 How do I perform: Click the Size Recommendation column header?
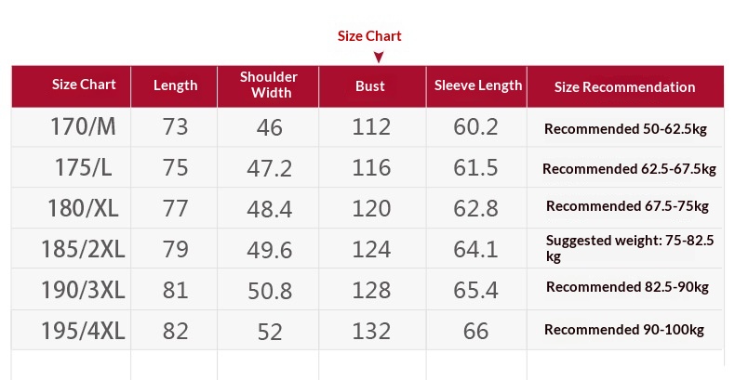[624, 87]
